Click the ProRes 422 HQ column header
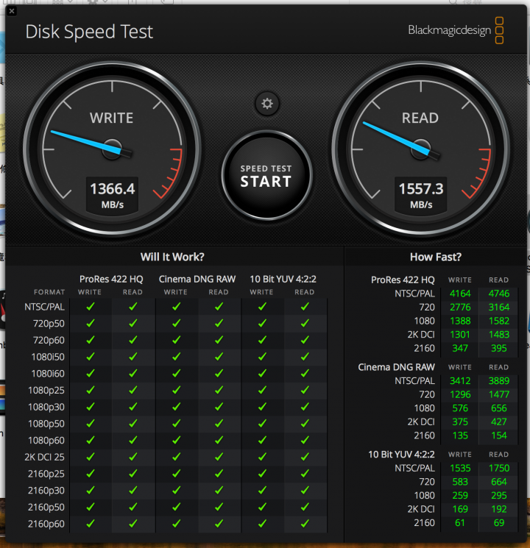 click(111, 280)
